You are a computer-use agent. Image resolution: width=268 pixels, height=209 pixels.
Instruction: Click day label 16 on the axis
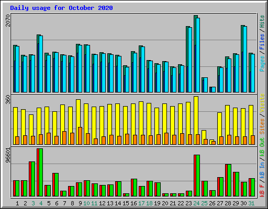point(133,203)
